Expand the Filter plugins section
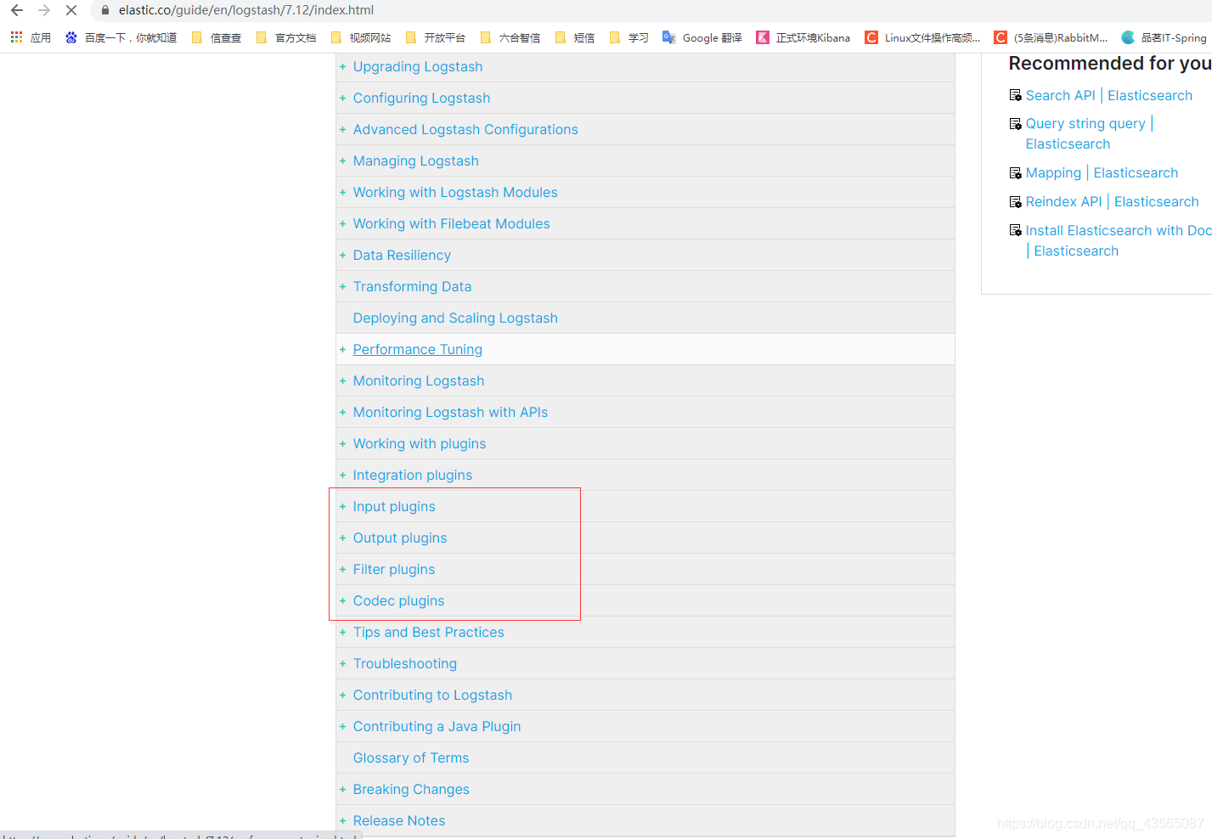 (x=342, y=569)
